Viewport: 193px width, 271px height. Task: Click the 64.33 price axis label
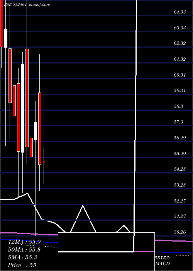pos(180,12)
